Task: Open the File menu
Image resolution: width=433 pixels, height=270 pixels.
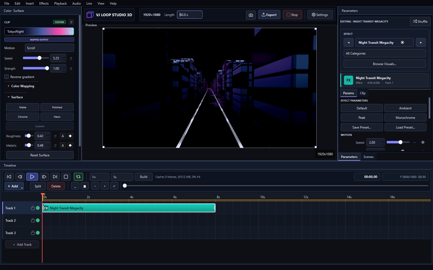Action: tap(7, 3)
